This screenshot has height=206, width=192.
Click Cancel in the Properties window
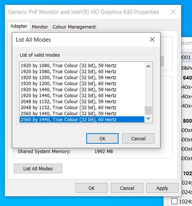[127, 188]
